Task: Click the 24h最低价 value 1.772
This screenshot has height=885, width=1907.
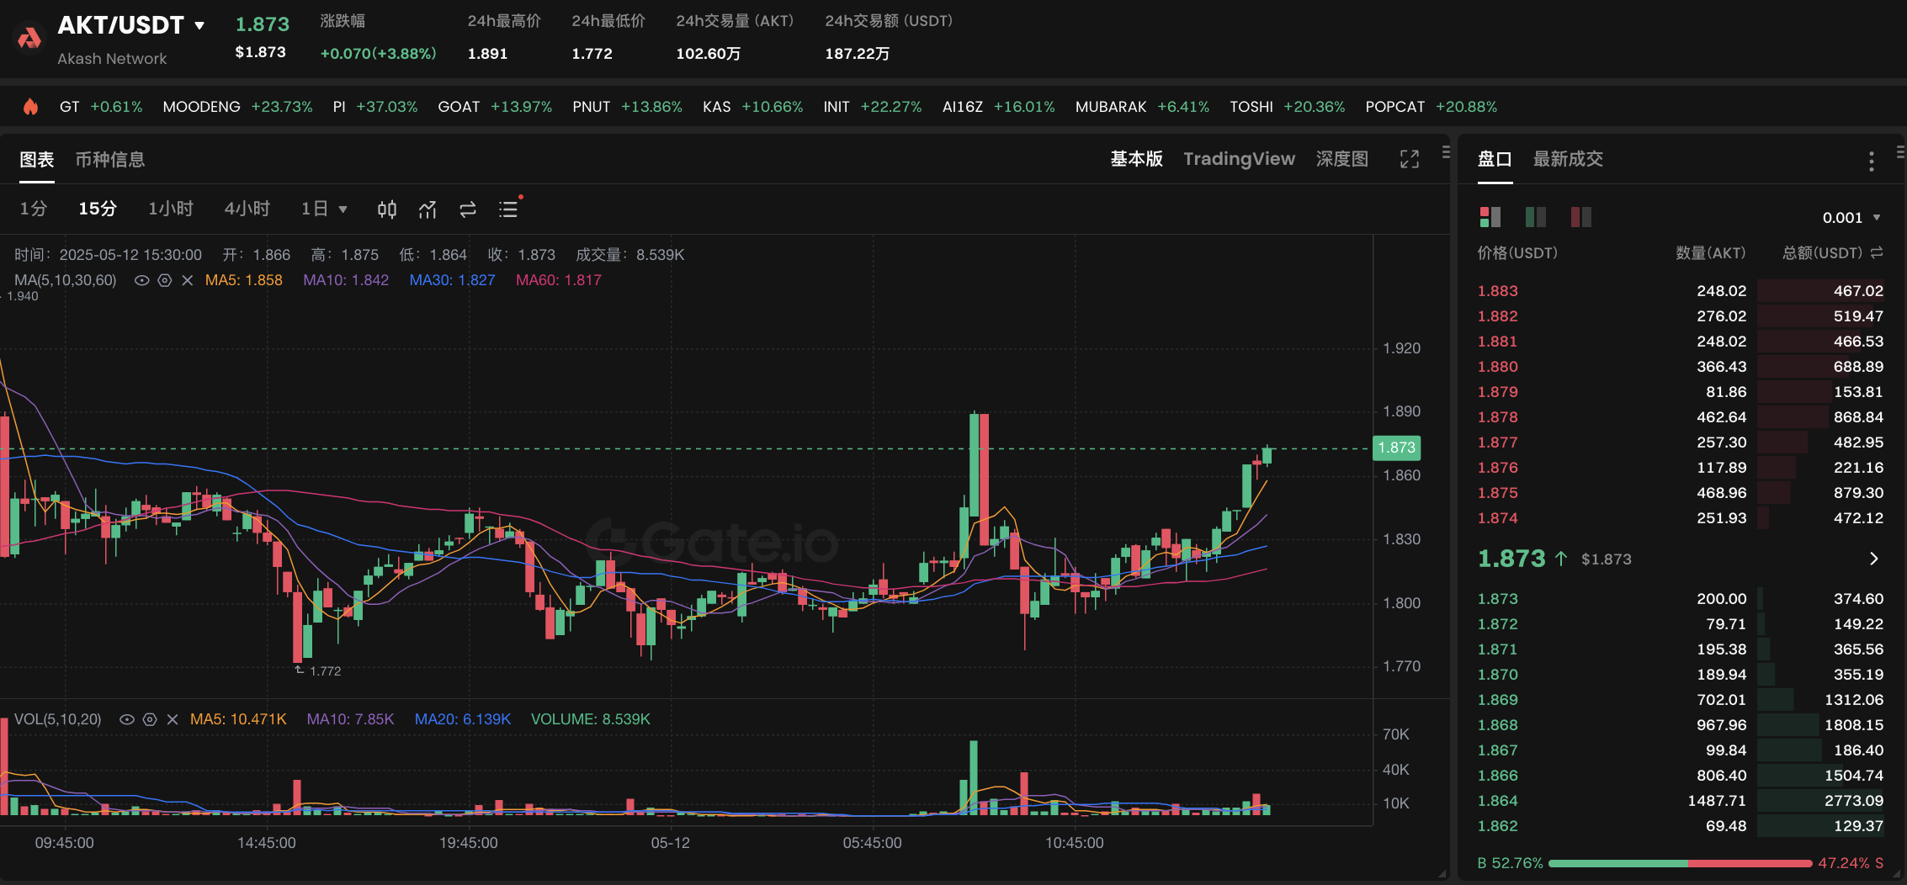Action: (x=592, y=54)
